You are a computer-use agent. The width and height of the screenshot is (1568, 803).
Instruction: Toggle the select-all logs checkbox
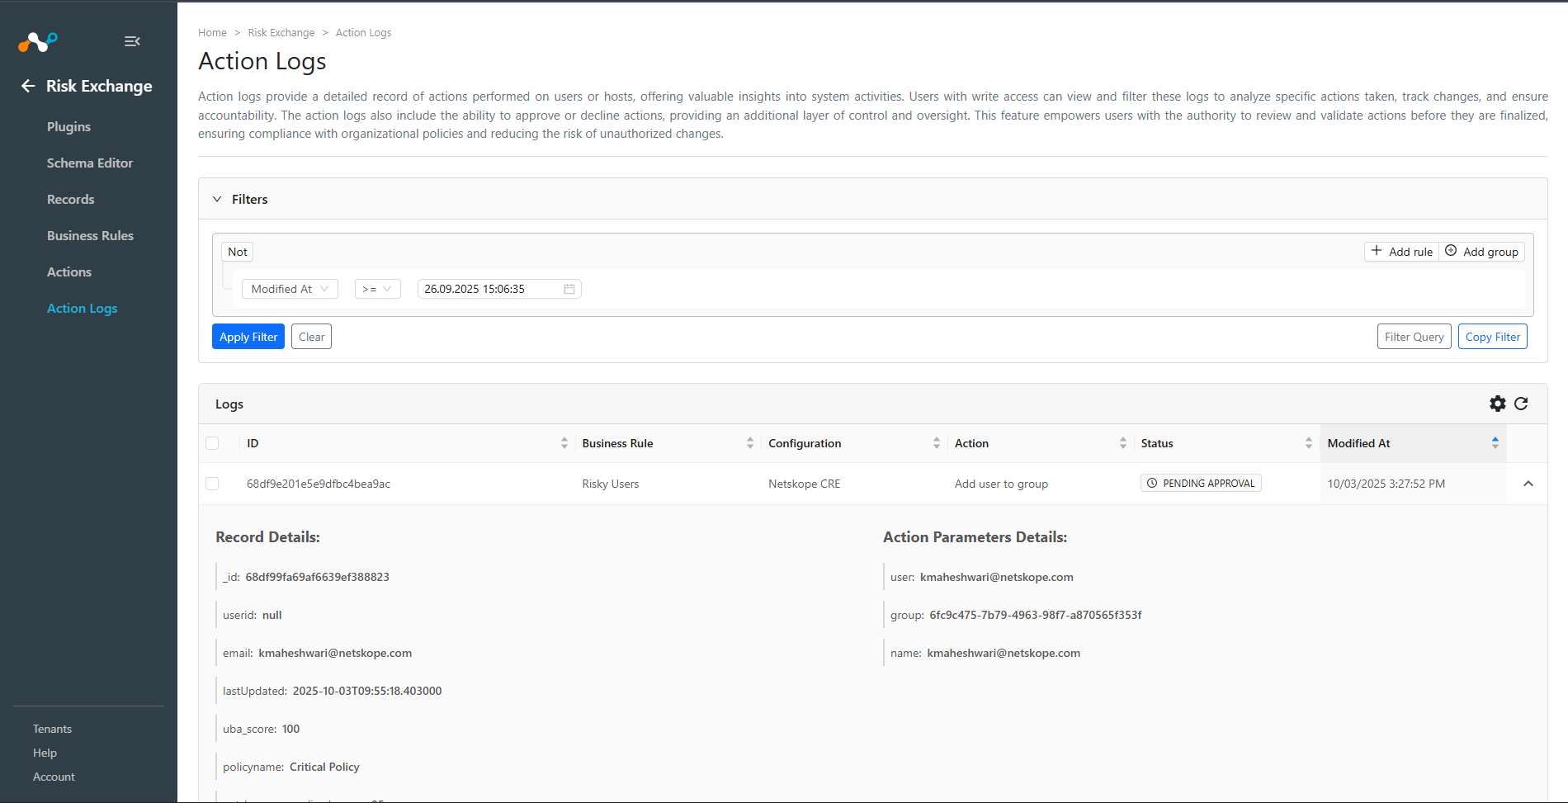pos(212,443)
